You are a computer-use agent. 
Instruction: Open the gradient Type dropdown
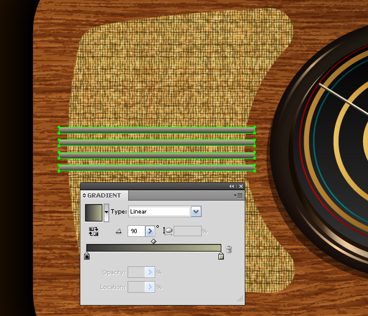tap(196, 212)
